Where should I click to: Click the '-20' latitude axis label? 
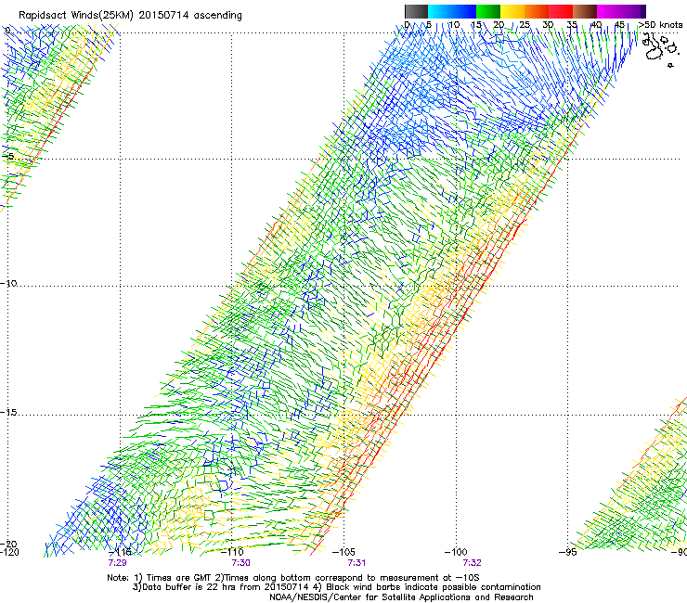pos(8,544)
